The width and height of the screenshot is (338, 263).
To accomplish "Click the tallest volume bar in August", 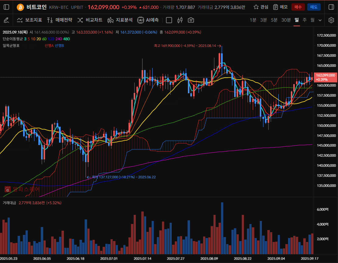I will pos(222,228).
